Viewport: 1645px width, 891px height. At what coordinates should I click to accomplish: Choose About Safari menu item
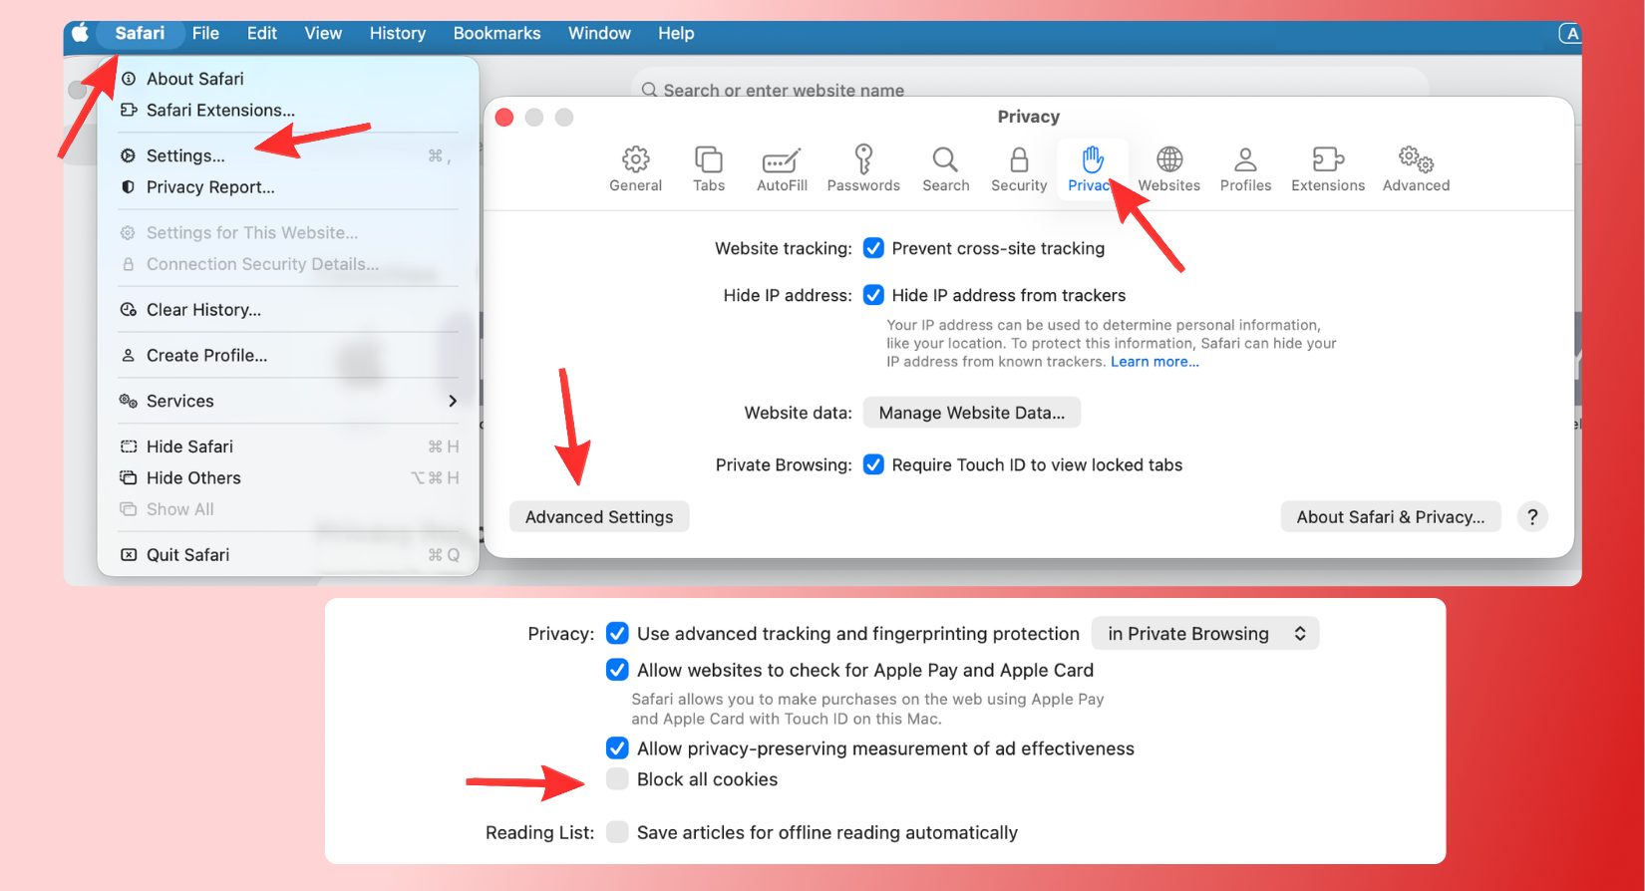click(x=288, y=79)
